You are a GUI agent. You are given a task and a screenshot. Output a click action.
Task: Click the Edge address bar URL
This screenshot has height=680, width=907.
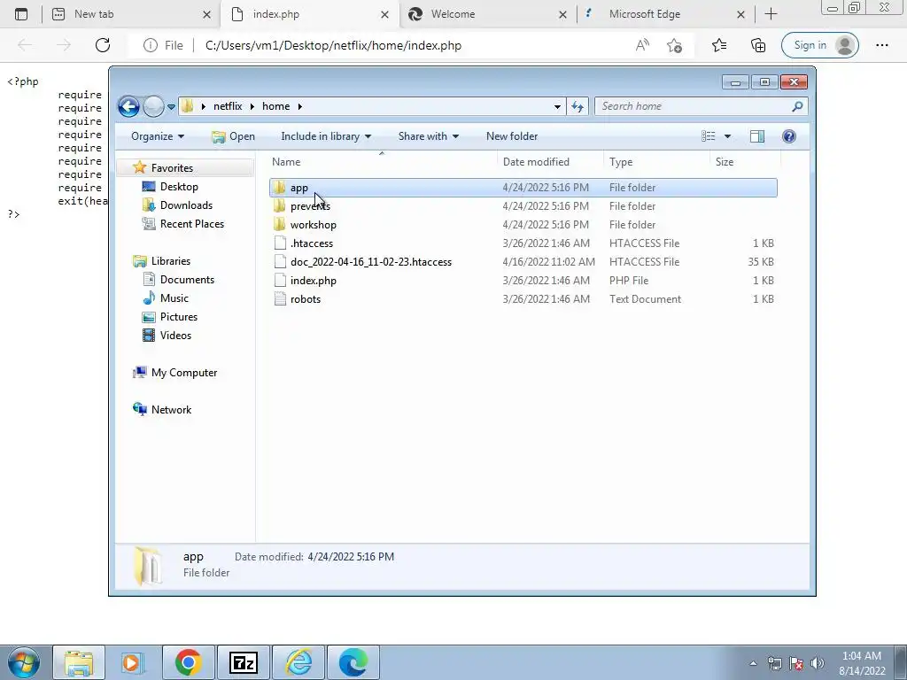click(x=333, y=45)
